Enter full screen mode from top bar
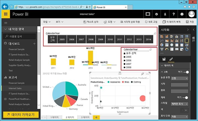198x121 pixels. [x=148, y=14]
